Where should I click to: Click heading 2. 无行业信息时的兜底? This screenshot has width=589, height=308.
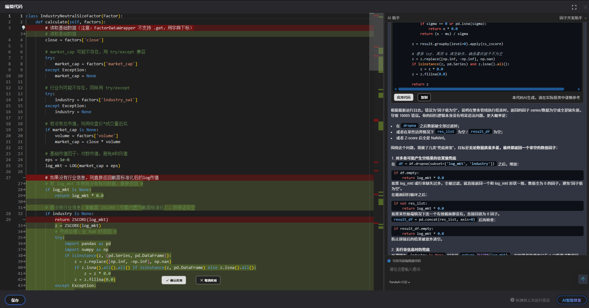click(x=410, y=250)
